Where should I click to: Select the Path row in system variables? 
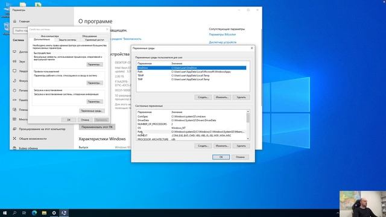coord(191,131)
